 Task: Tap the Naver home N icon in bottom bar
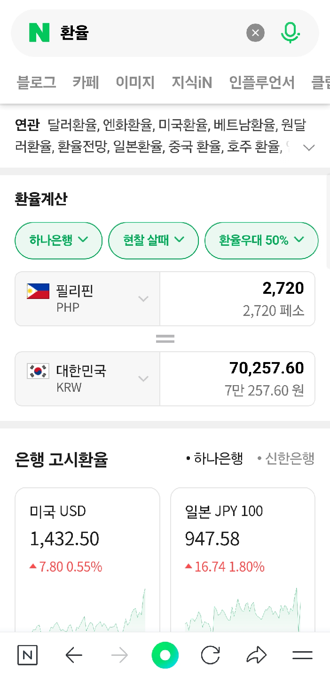coord(27,654)
